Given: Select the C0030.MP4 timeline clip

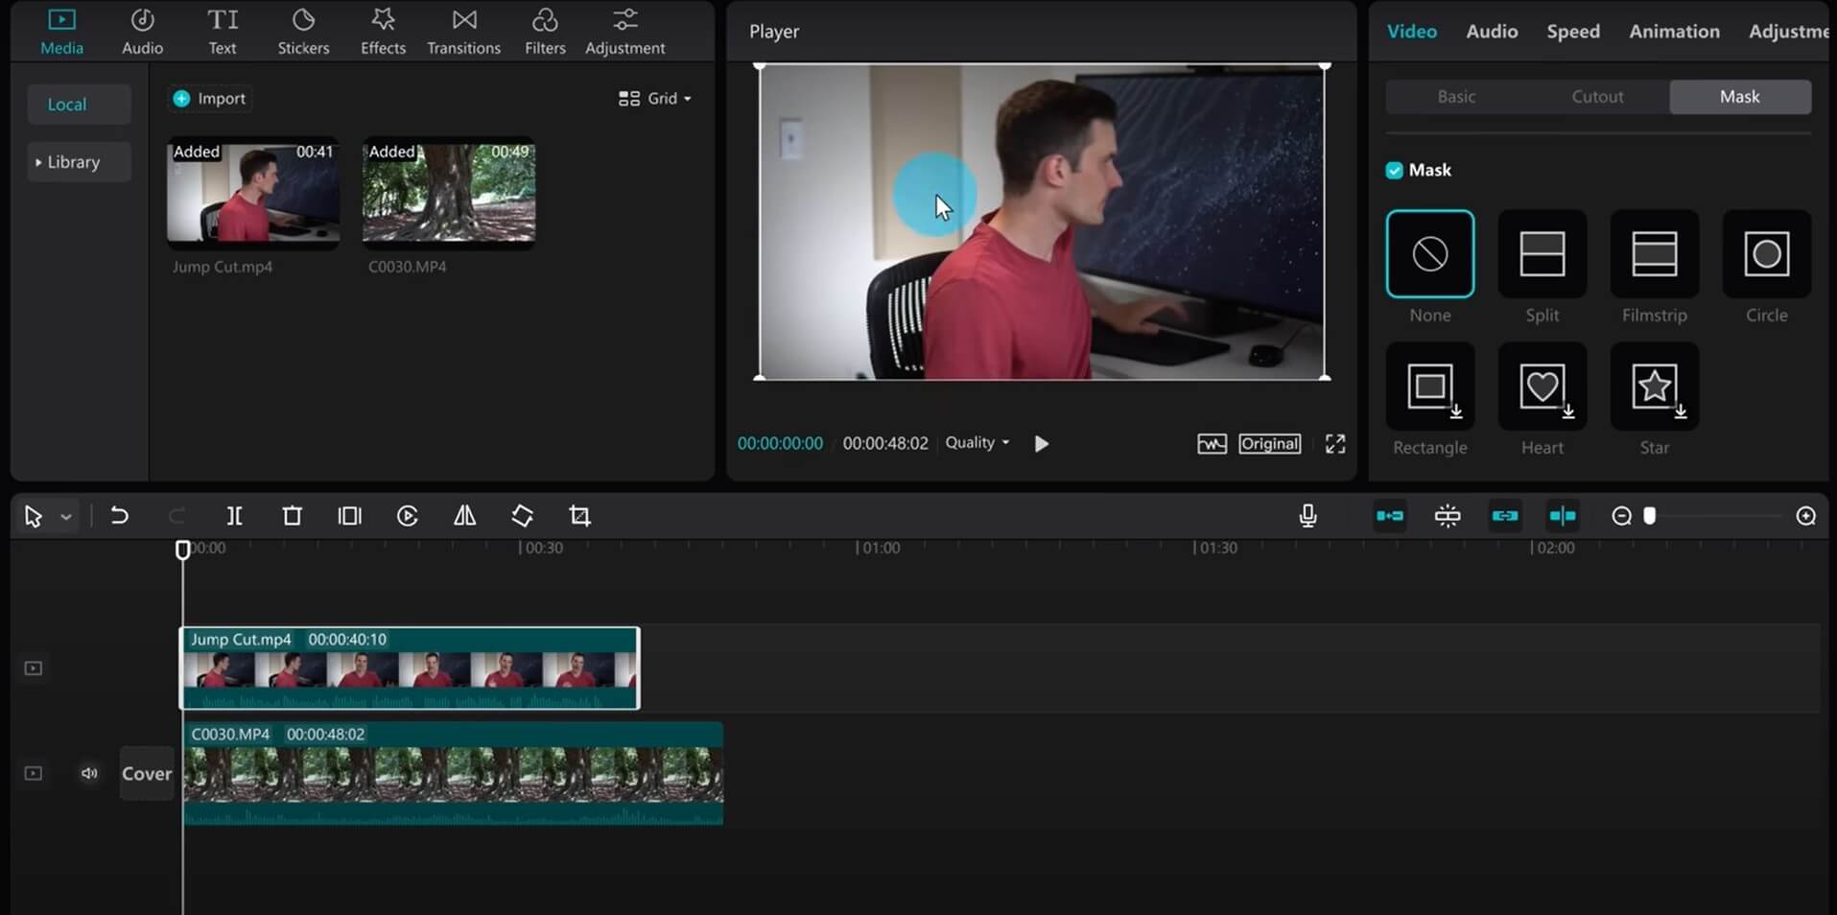Looking at the screenshot, I should 453,774.
